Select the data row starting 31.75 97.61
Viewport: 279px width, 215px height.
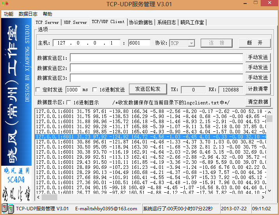pyautogui.click(x=150, y=111)
